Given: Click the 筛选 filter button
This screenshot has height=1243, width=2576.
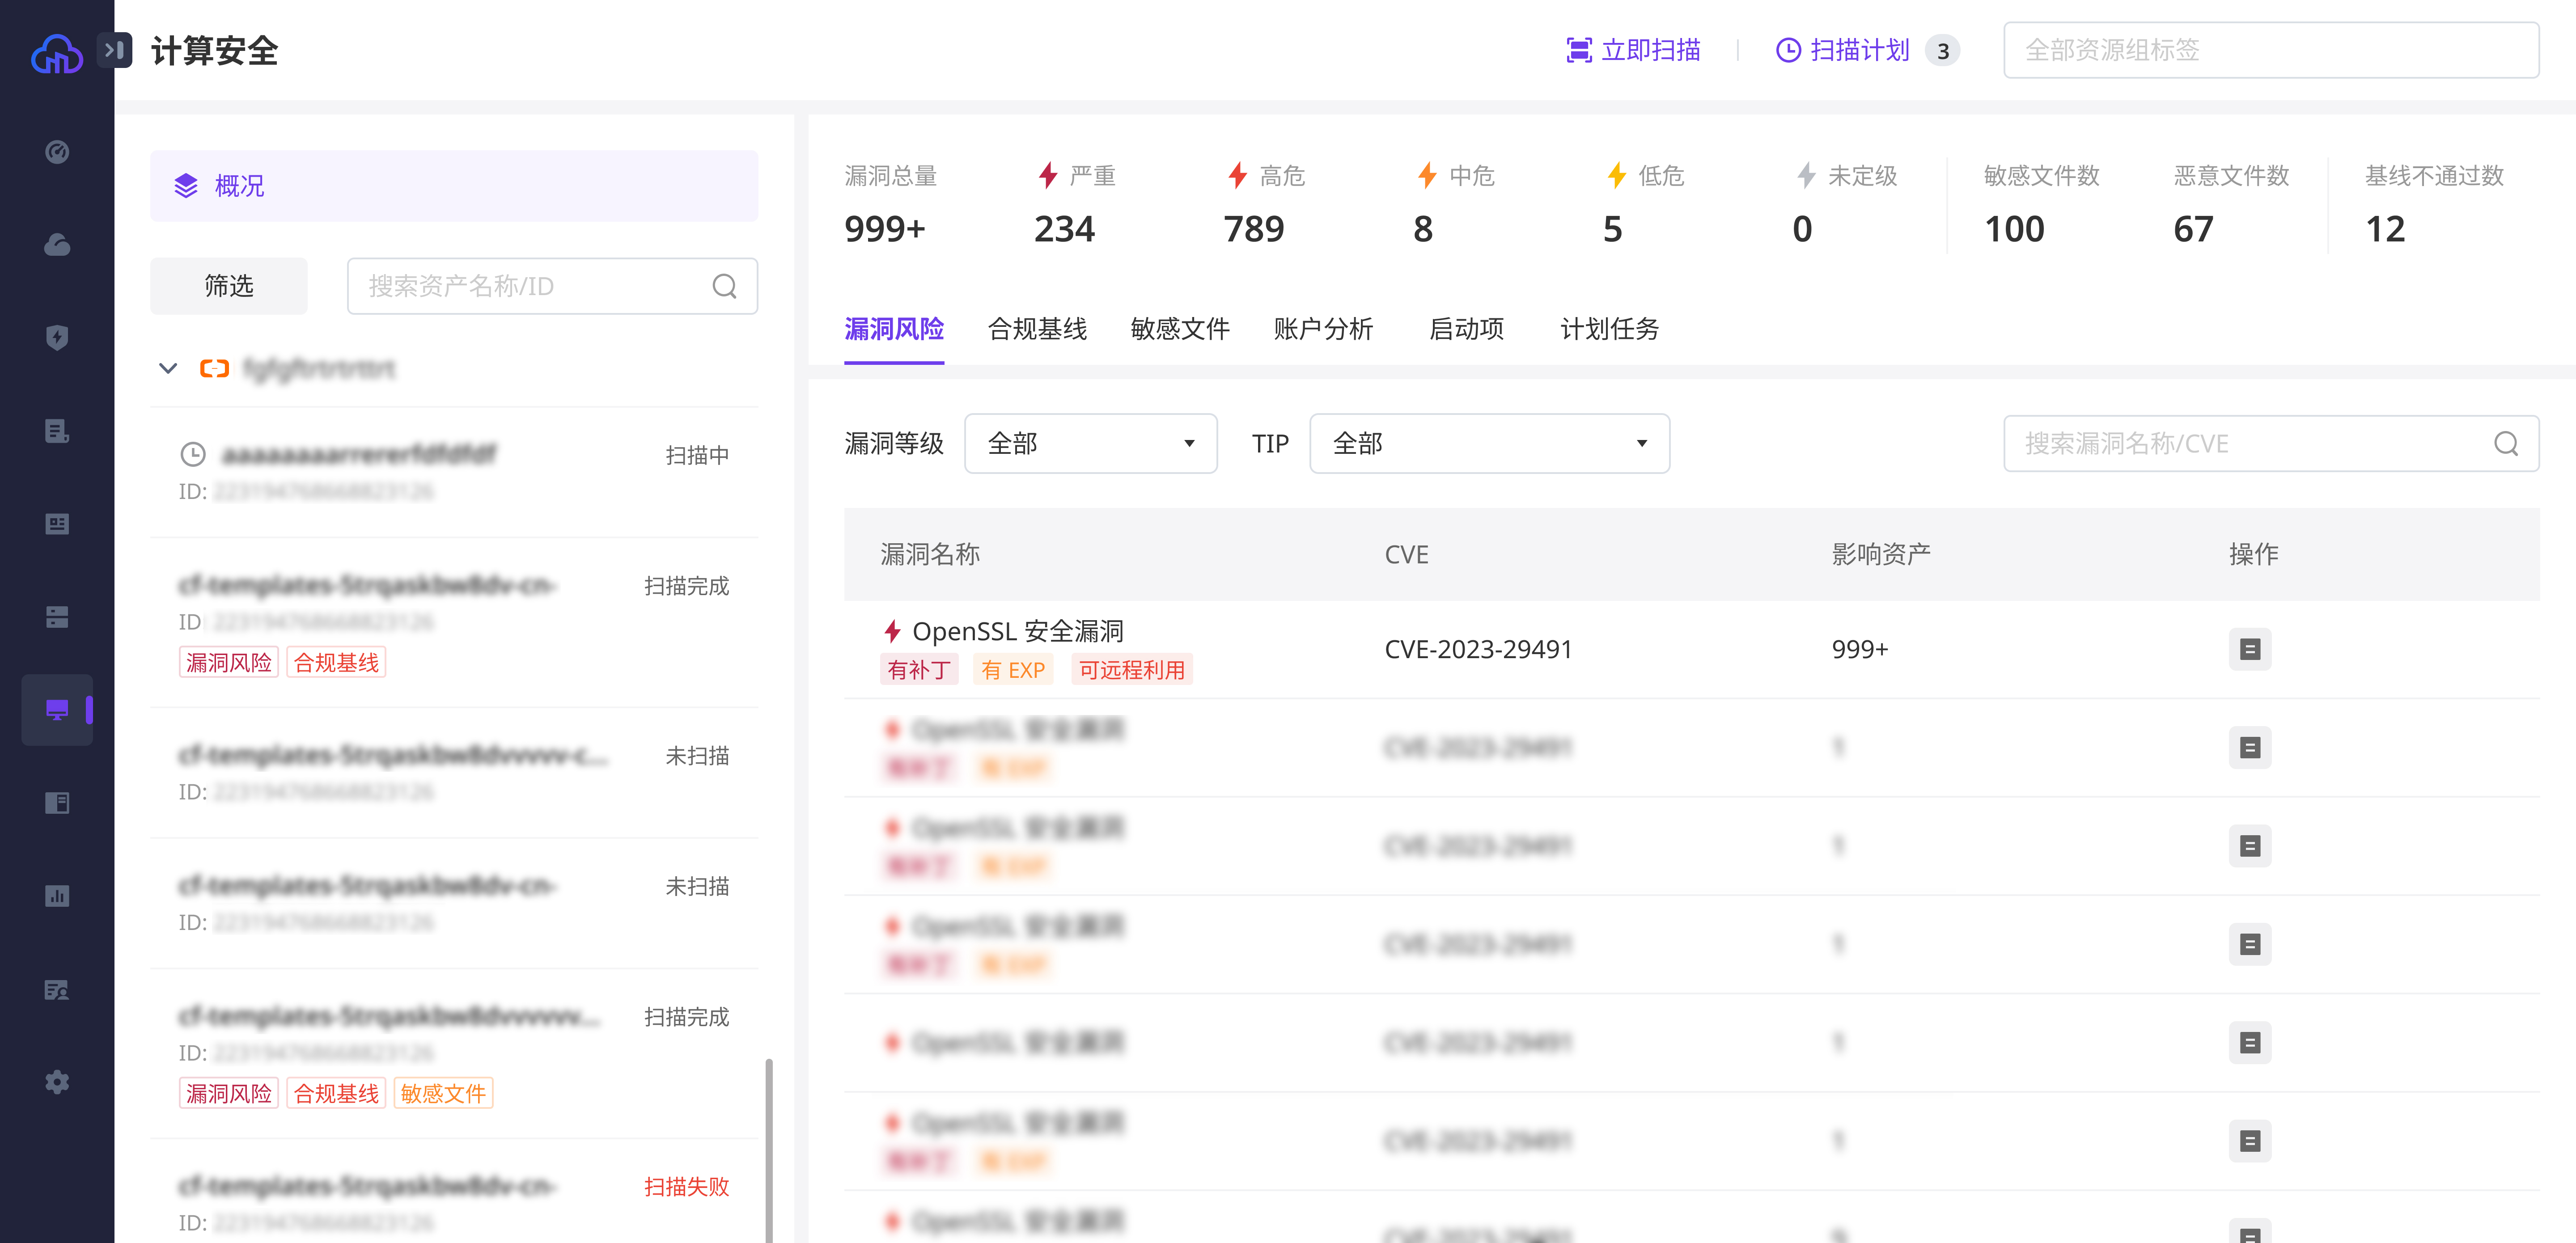Looking at the screenshot, I should [x=229, y=287].
